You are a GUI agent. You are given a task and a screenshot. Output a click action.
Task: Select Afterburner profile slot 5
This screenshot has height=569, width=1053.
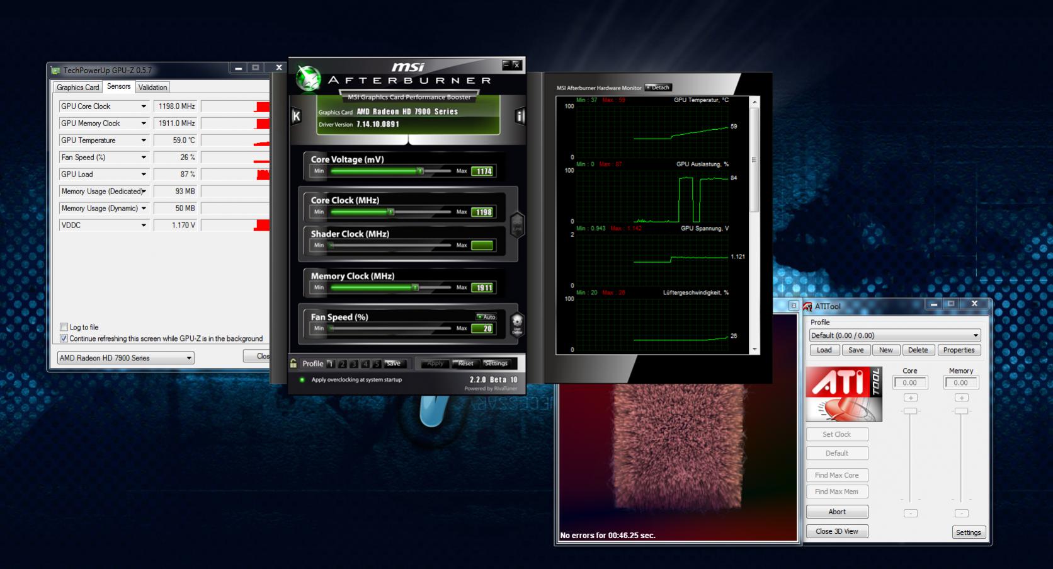(x=377, y=364)
